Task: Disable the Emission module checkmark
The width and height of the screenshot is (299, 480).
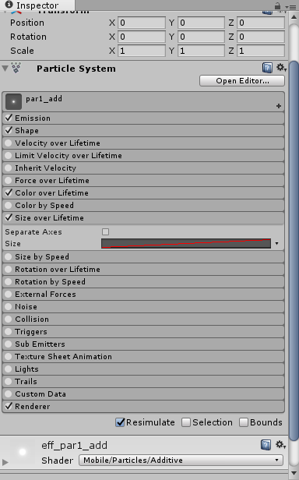Action: [x=9, y=118]
